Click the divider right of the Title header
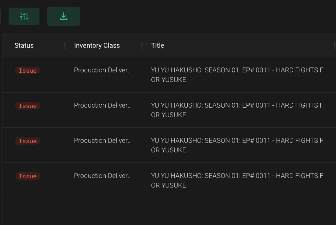This screenshot has width=336, height=225. coord(334,45)
